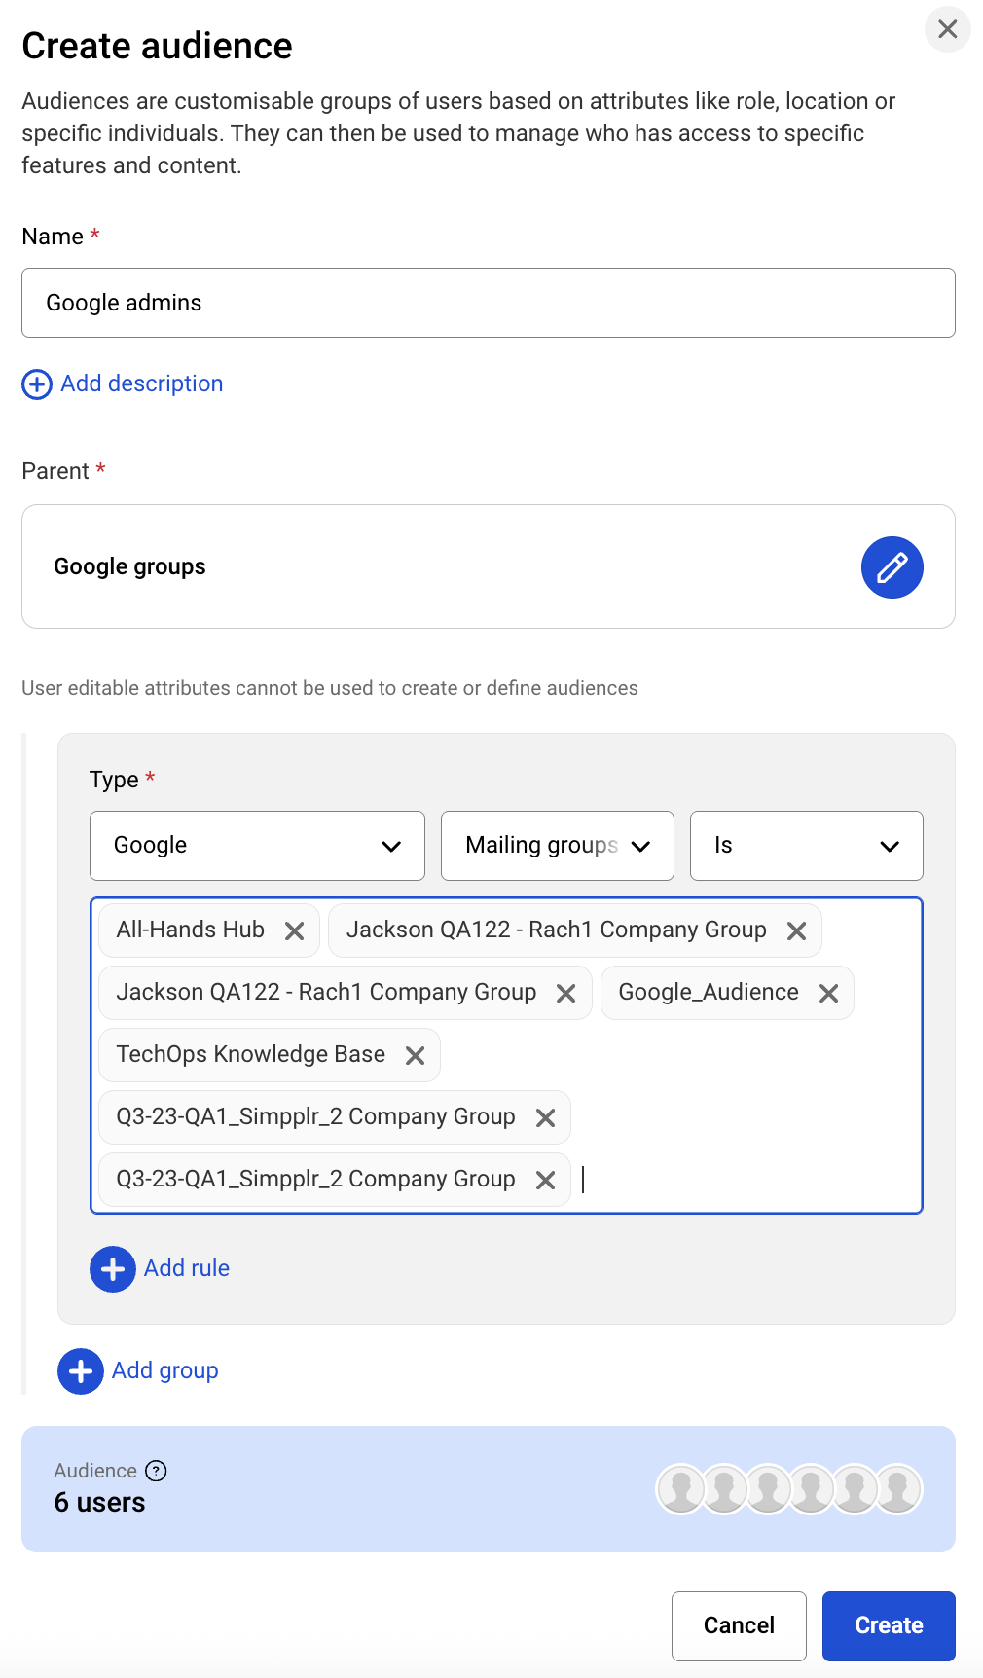The image size is (983, 1678).
Task: Expand the Mailing groups dropdown
Action: click(557, 846)
